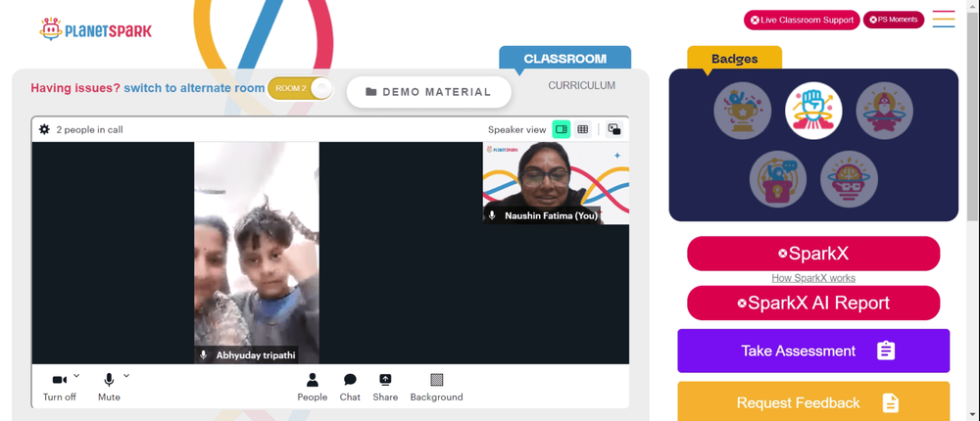Click Naushin Fatima's video thumbnail

point(556,182)
